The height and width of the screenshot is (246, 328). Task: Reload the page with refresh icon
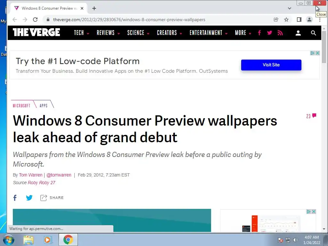coord(35,20)
